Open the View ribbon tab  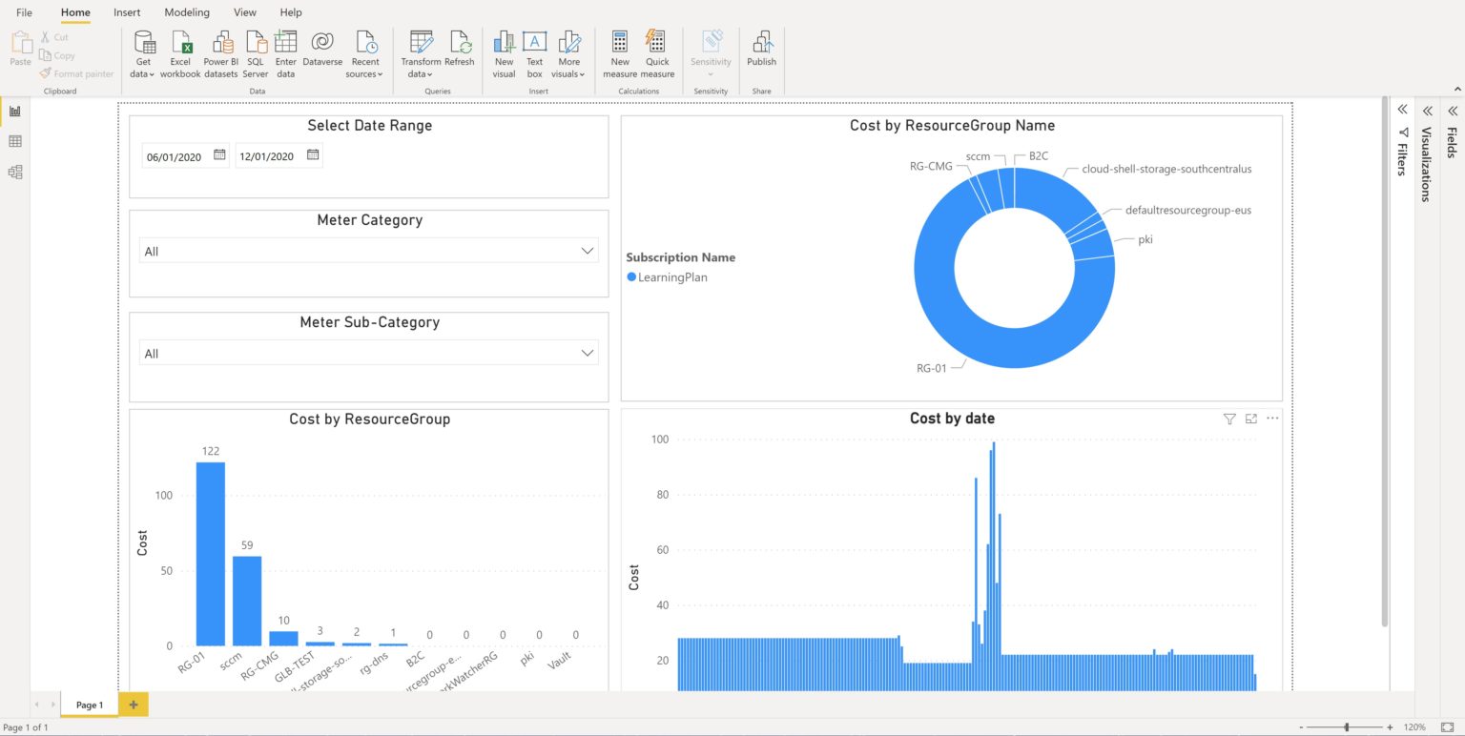click(x=245, y=12)
